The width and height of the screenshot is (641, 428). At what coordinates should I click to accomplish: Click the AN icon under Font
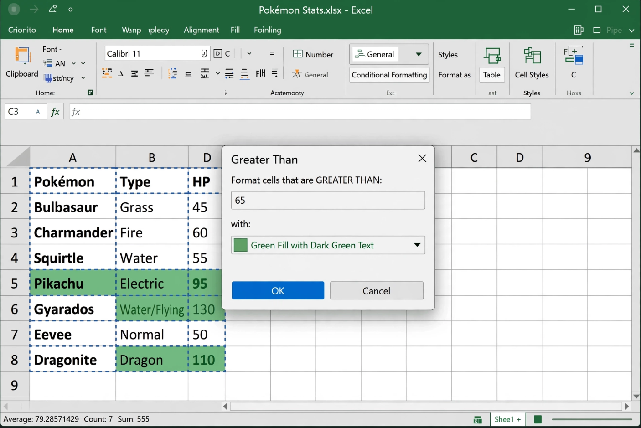coord(48,63)
